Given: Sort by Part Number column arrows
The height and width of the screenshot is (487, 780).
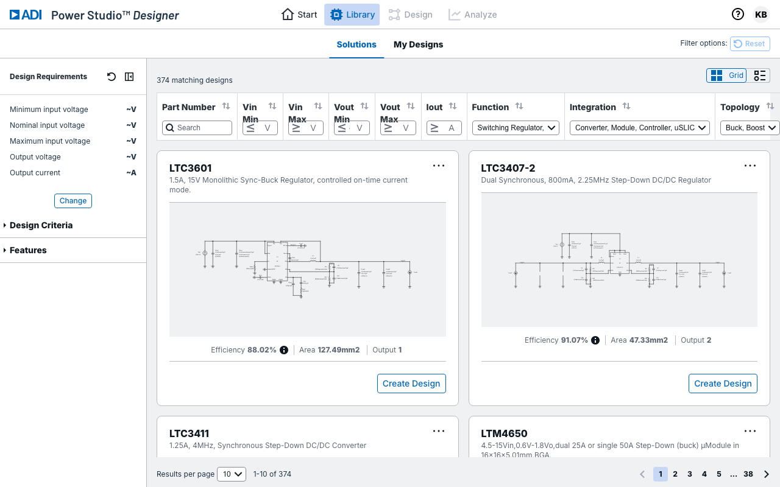Looking at the screenshot, I should [x=226, y=106].
